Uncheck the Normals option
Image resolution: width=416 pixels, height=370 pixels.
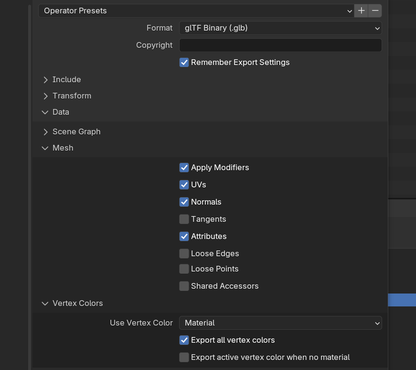coord(184,202)
